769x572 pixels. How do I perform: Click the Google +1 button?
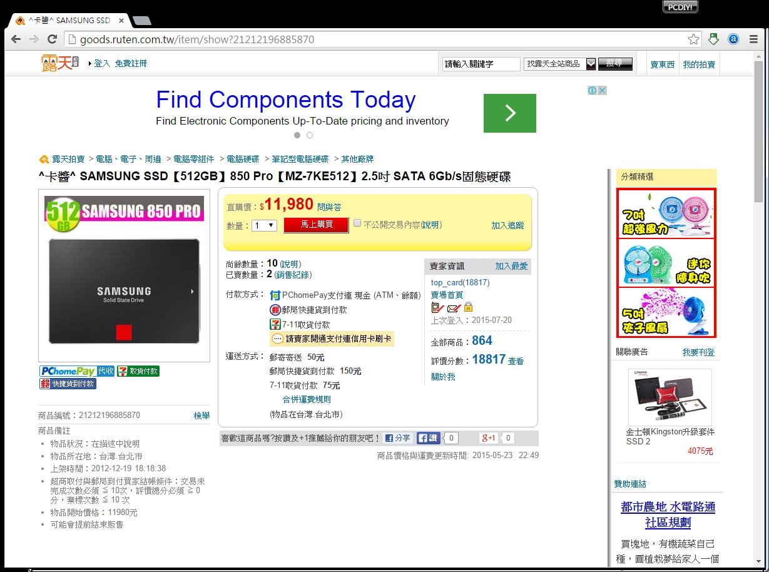[489, 438]
